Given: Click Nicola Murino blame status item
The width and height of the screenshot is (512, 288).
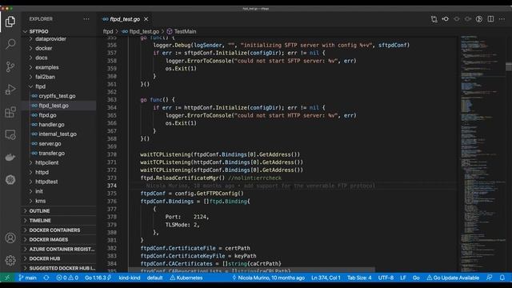Looking at the screenshot, I should tap(268, 278).
